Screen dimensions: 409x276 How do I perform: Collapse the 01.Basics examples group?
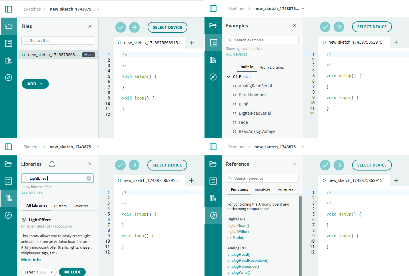(228, 77)
